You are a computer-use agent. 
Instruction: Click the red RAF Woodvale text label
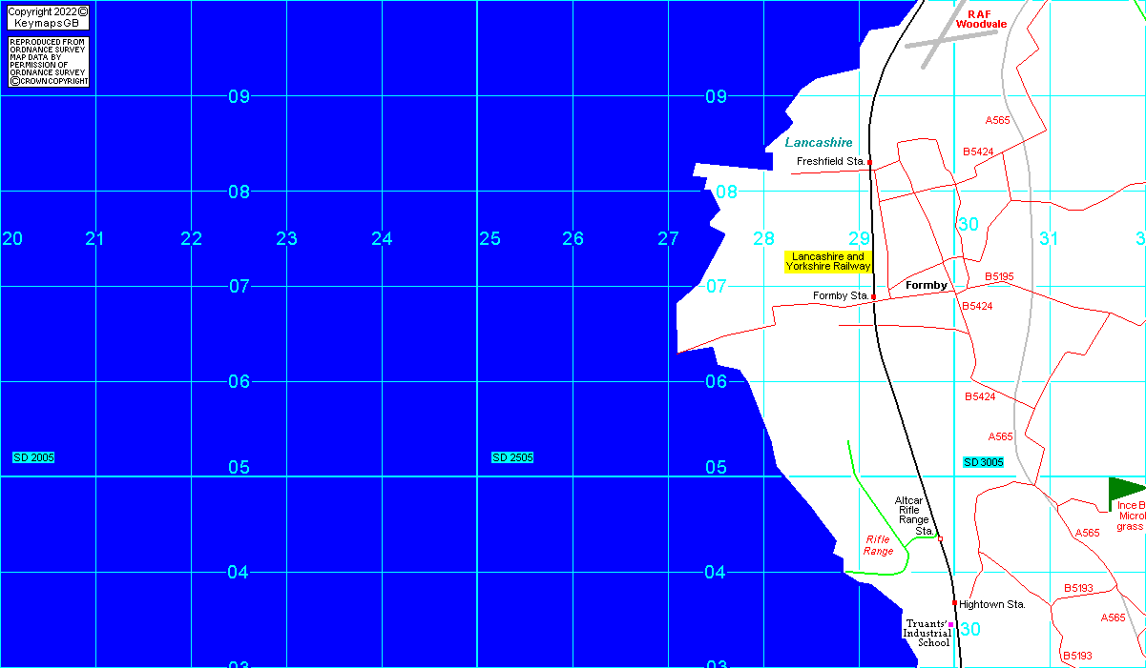pos(981,19)
